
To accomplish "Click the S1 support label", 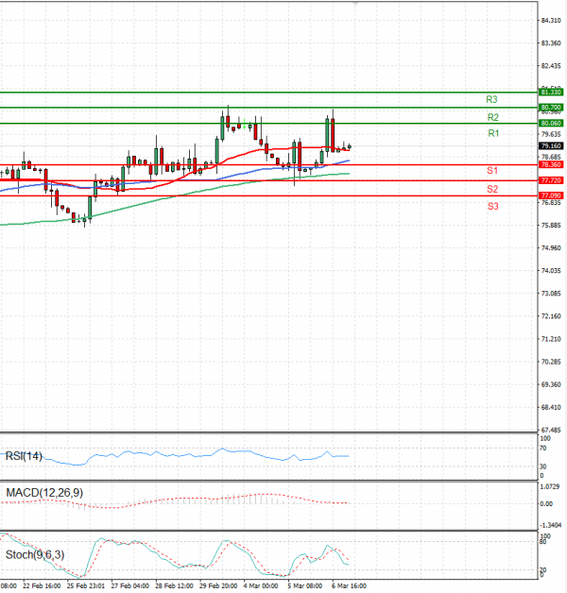I will (492, 171).
